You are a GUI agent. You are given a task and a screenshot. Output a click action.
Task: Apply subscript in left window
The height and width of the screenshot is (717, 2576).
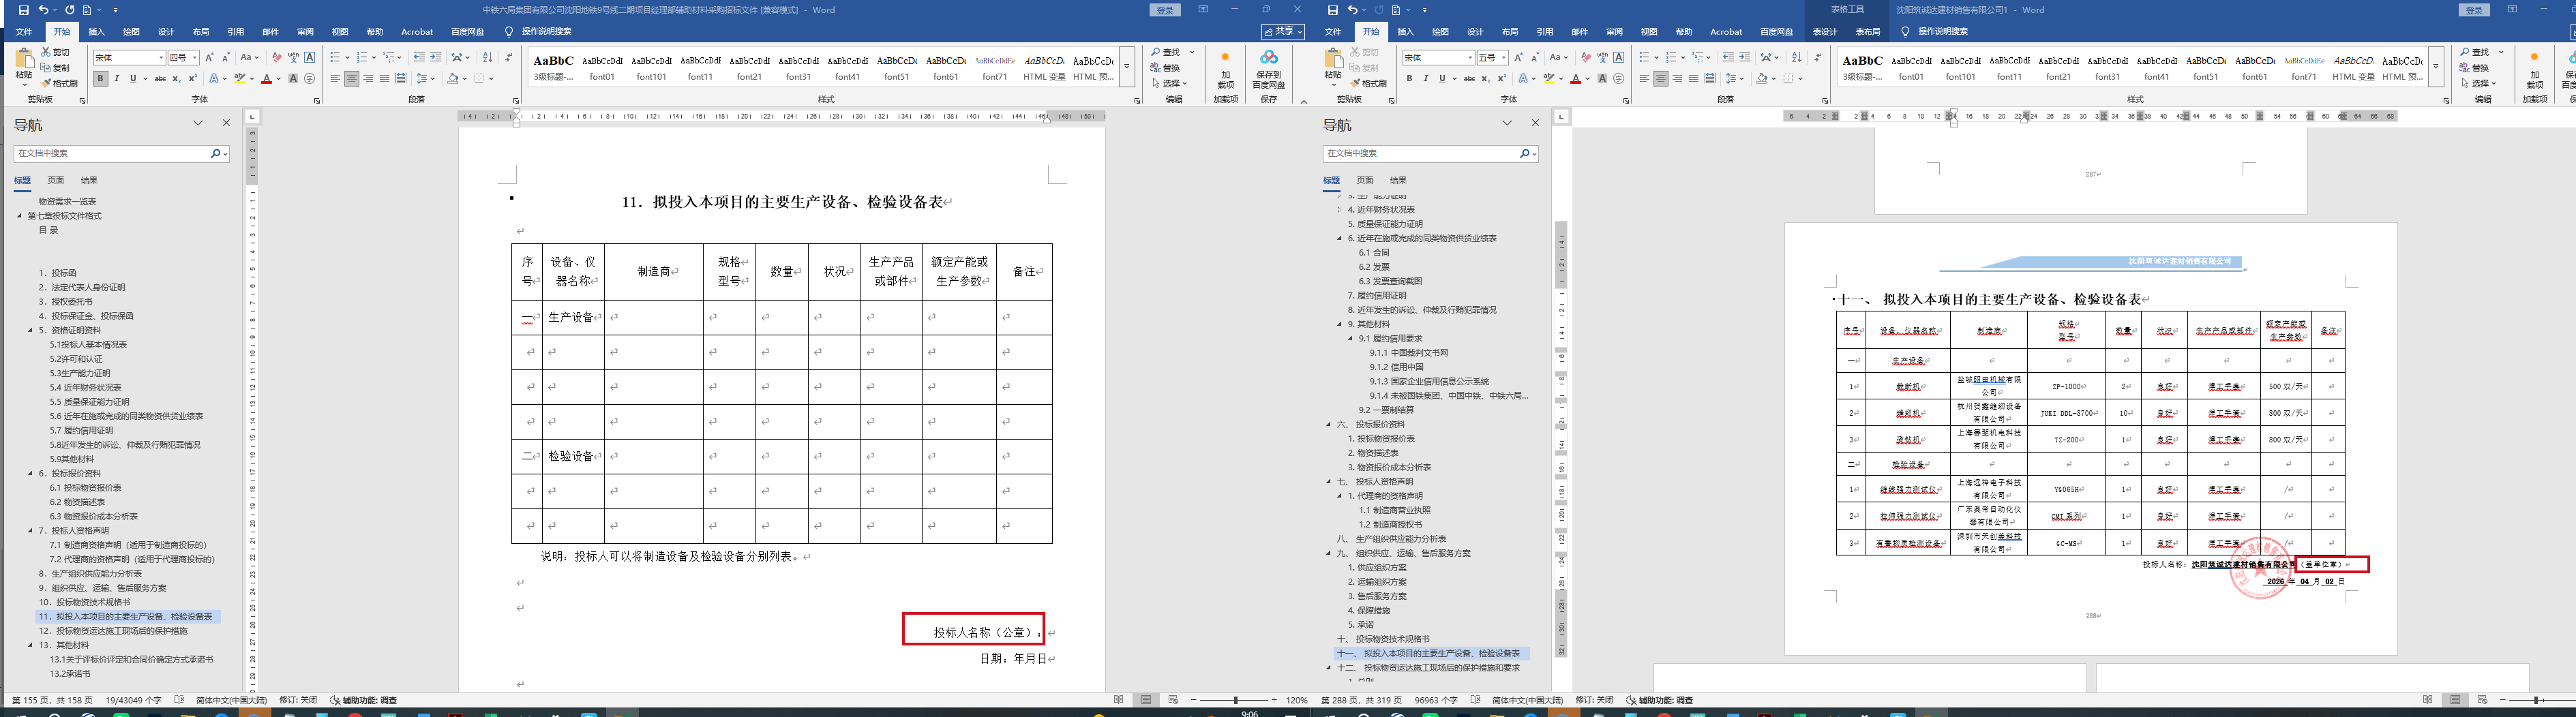176,79
